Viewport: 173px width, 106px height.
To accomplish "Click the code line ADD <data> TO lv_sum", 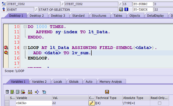I will 62,53.
